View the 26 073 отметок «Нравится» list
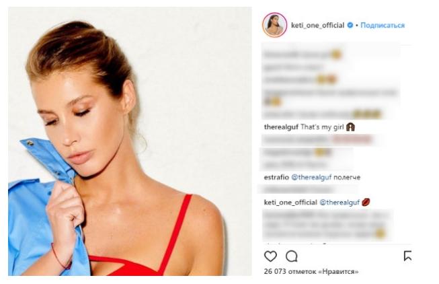This screenshot has height=284, width=439. click(311, 271)
